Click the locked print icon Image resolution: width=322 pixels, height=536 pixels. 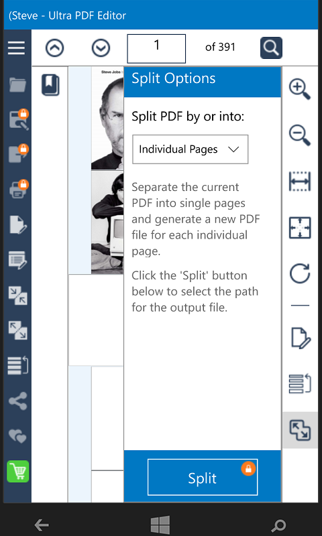click(18, 190)
